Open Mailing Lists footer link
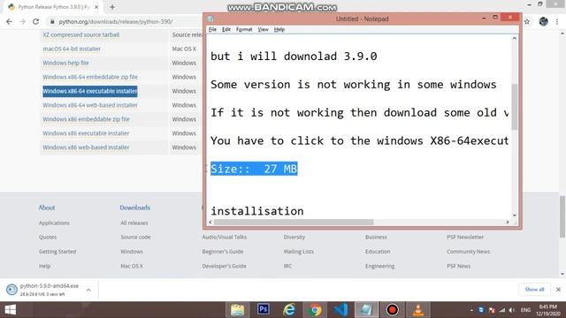The width and height of the screenshot is (566, 318). coord(299,251)
